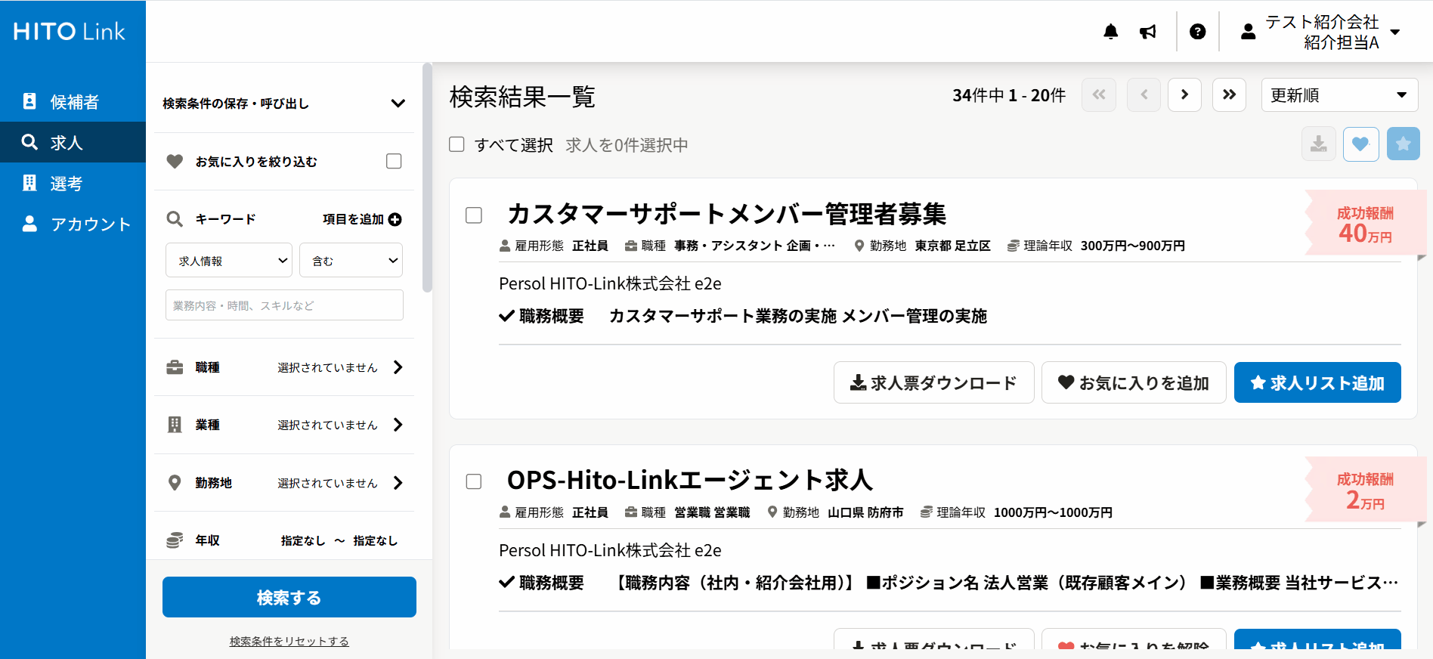Open the 求人情報 keyword field dropdown
1433x659 pixels.
[x=229, y=260]
